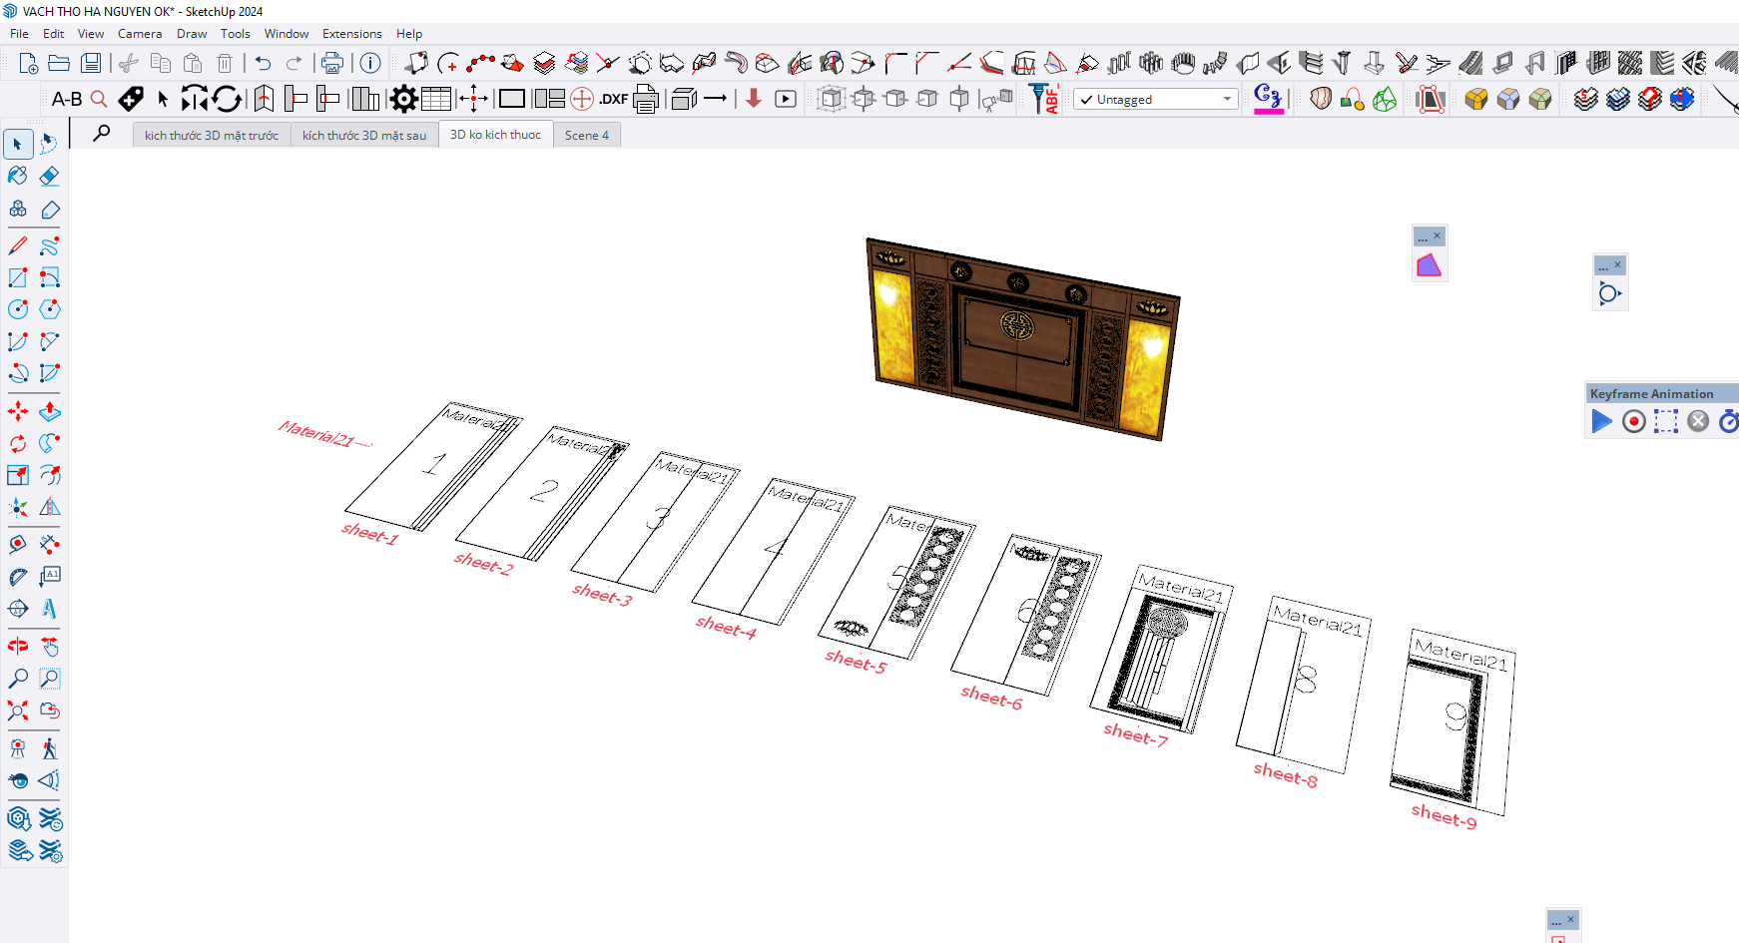The height and width of the screenshot is (943, 1739).
Task: Click the scene search magnifier button
Action: point(102,134)
